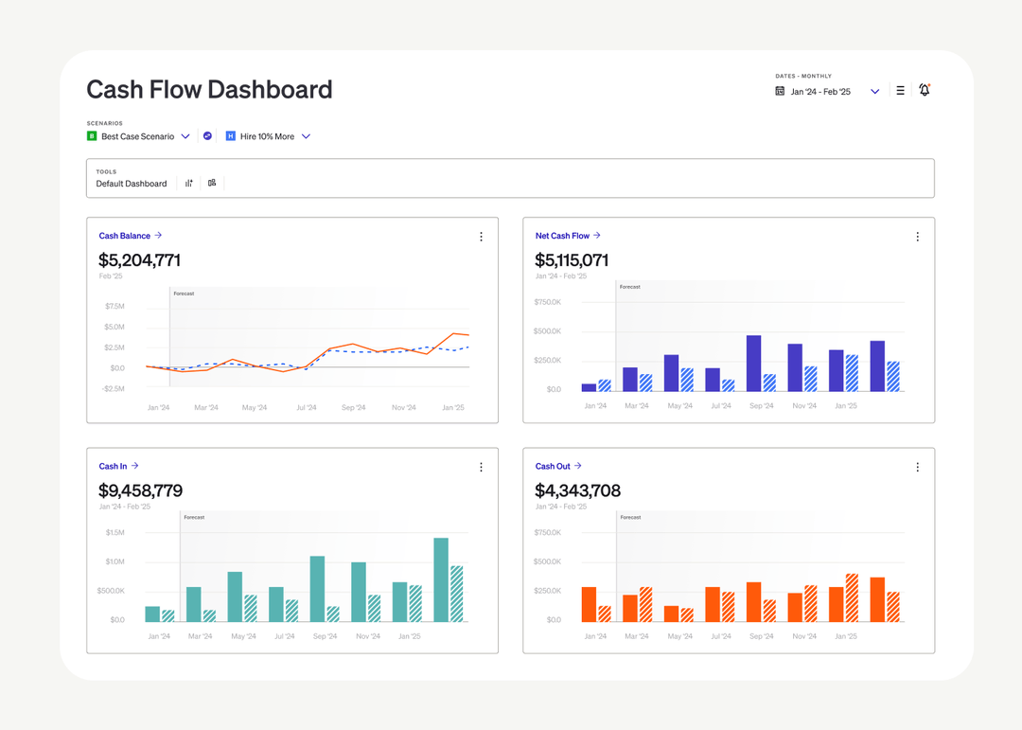The width and height of the screenshot is (1022, 730).
Task: Click the Forecast marker in Cash Balance chart
Action: click(x=184, y=294)
